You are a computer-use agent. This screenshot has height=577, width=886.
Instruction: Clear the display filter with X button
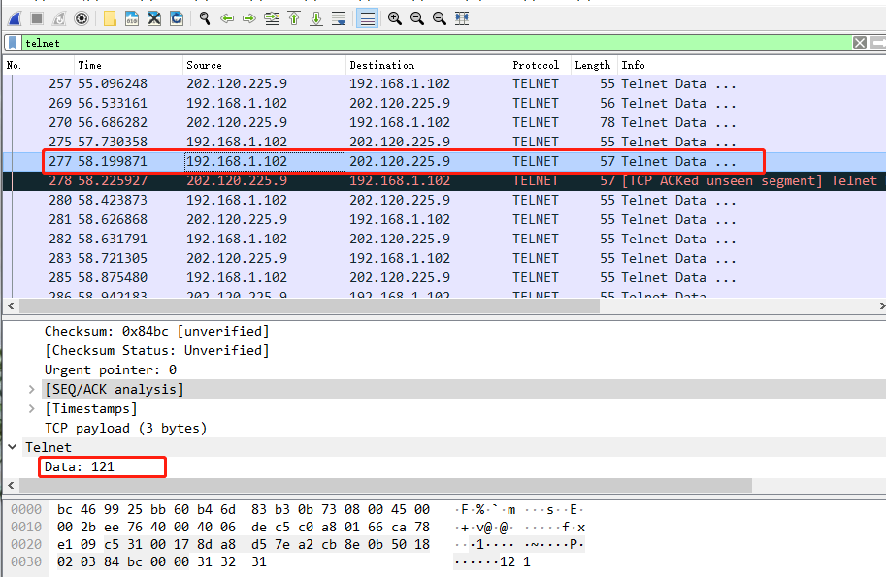[x=860, y=43]
